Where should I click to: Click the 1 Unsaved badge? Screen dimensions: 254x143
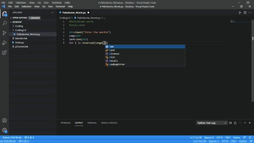(35, 18)
